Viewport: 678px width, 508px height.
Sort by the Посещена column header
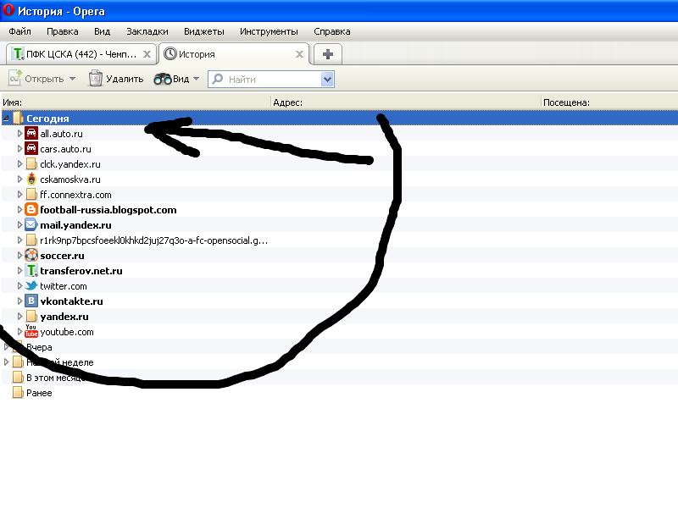(x=609, y=102)
